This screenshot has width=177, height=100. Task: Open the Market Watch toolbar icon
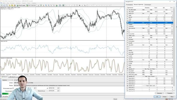pos(7,5)
